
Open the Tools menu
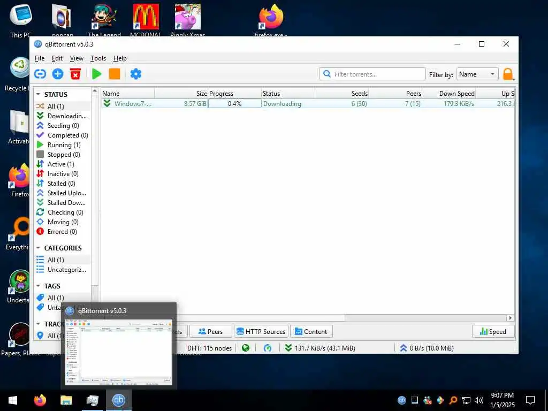[98, 58]
